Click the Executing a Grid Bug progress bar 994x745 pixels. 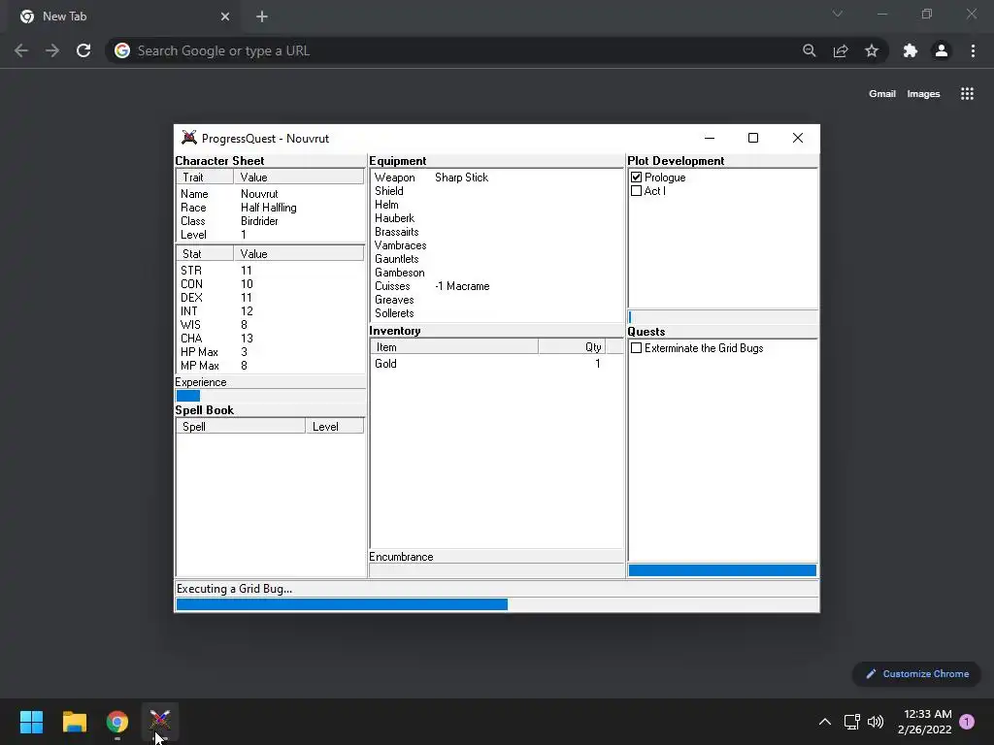497,604
